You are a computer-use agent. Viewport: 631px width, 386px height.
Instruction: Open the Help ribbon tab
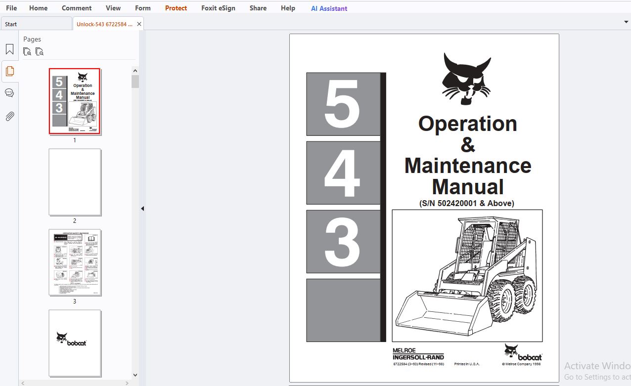288,8
